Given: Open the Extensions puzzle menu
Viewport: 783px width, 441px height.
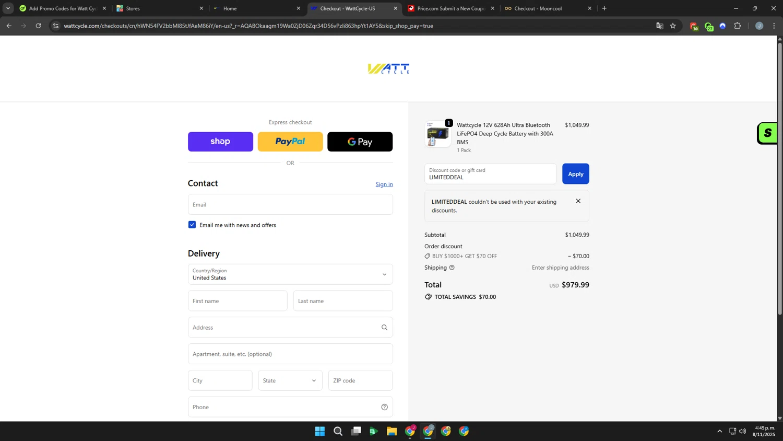Looking at the screenshot, I should point(738,26).
